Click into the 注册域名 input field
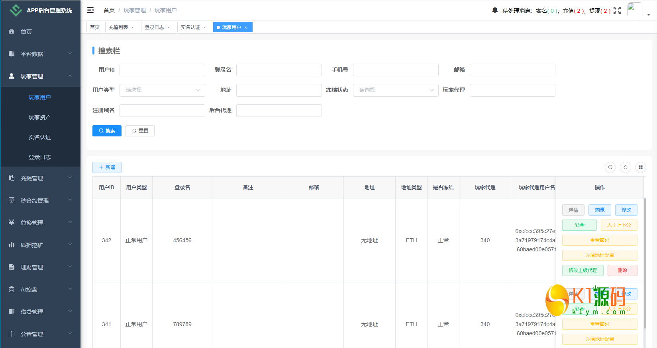This screenshot has height=348, width=657. [x=162, y=111]
